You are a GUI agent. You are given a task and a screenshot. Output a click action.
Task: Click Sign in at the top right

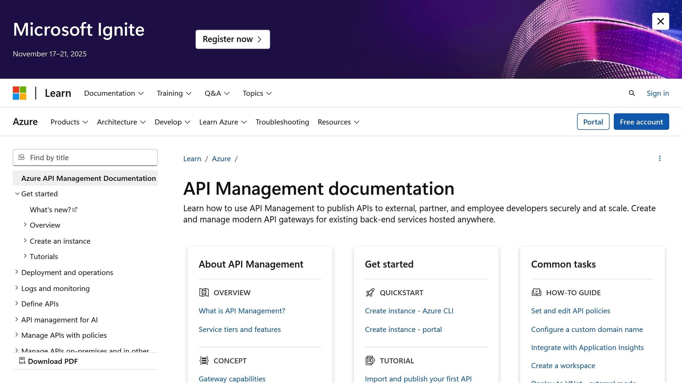[658, 93]
